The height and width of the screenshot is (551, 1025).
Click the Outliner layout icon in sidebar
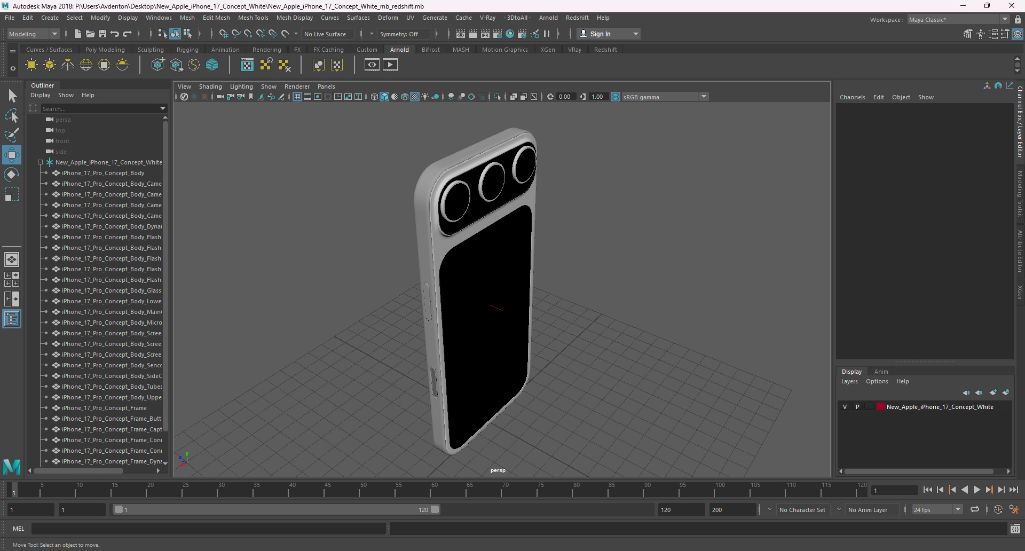tap(12, 319)
